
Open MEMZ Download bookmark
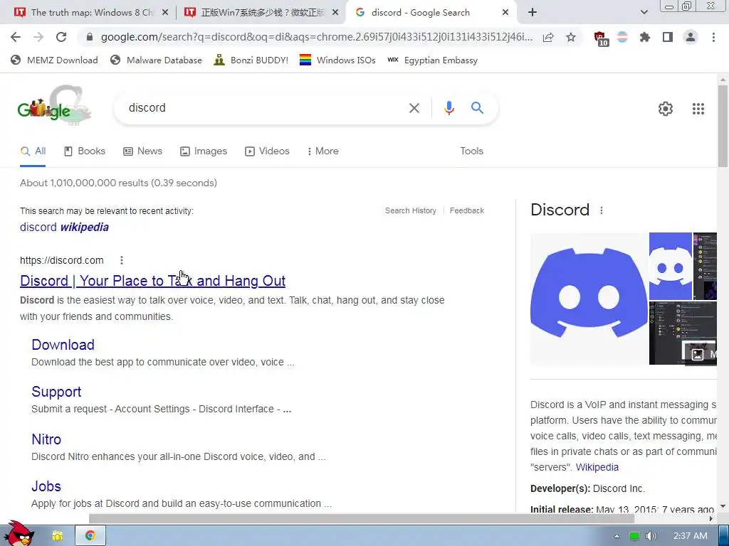click(x=54, y=60)
